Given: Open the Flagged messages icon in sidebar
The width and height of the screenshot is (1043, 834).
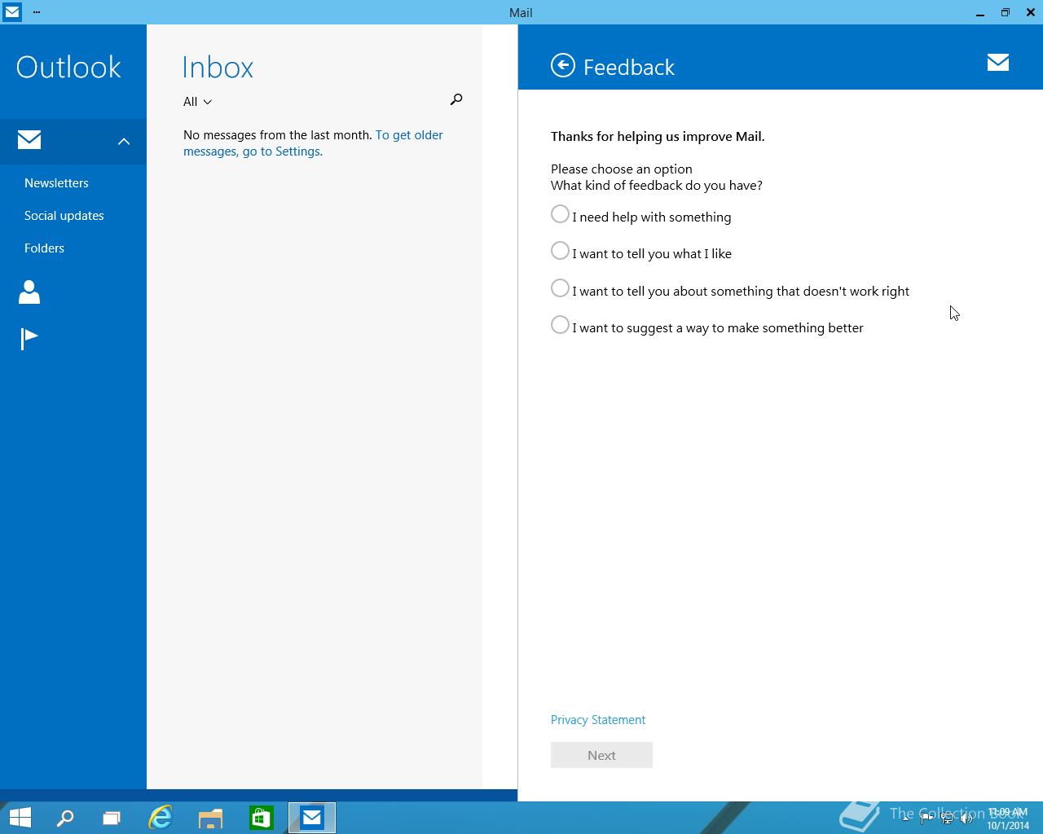Looking at the screenshot, I should point(29,338).
